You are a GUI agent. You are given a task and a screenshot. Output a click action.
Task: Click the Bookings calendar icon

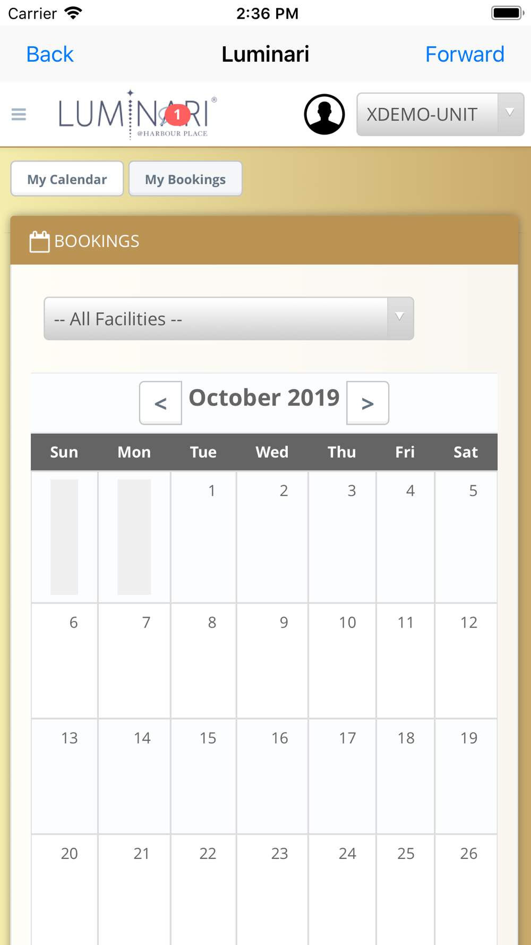point(39,241)
